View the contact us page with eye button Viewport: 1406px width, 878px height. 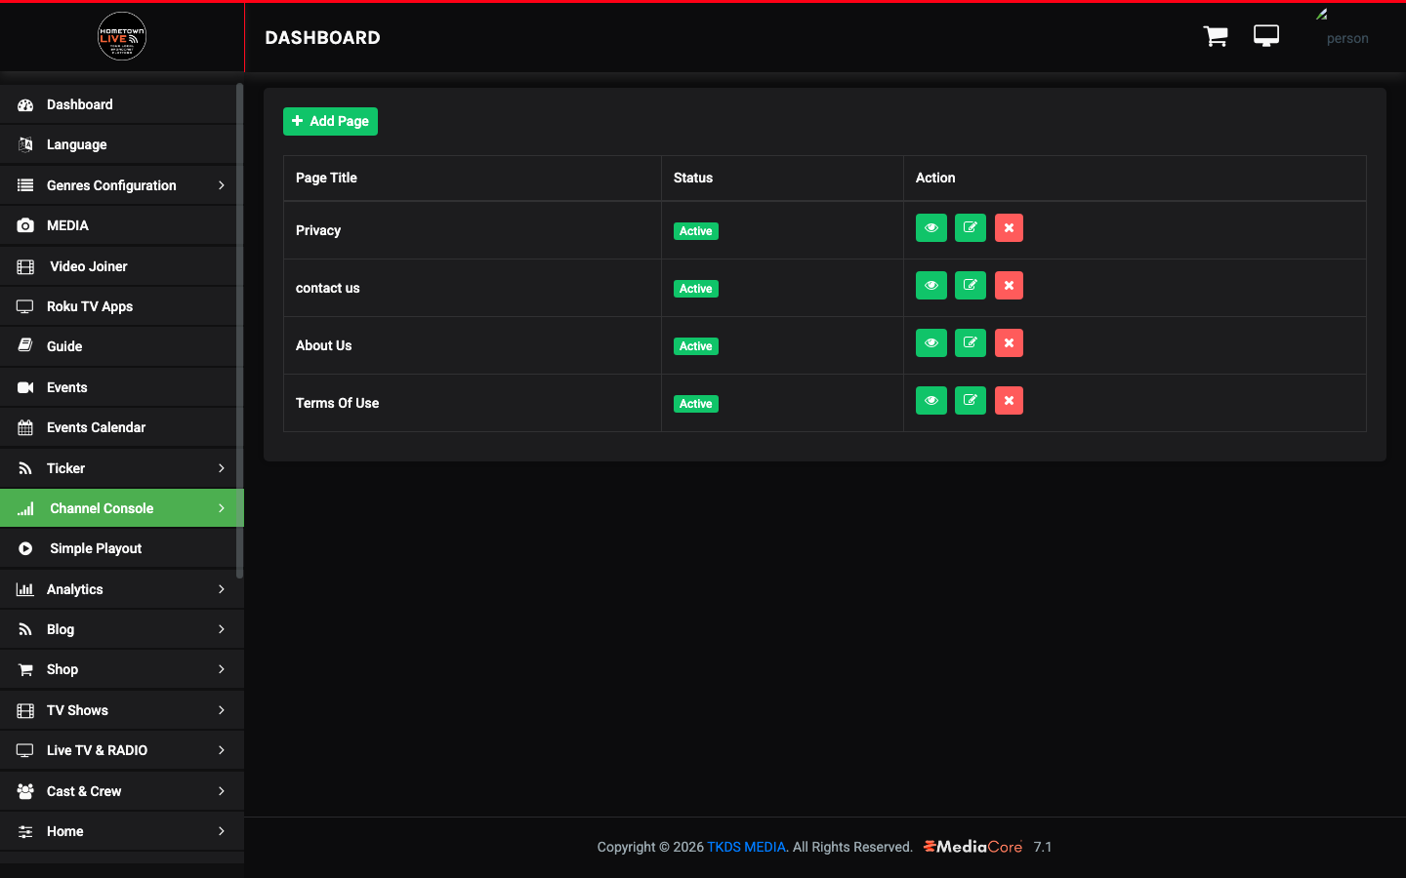(931, 286)
